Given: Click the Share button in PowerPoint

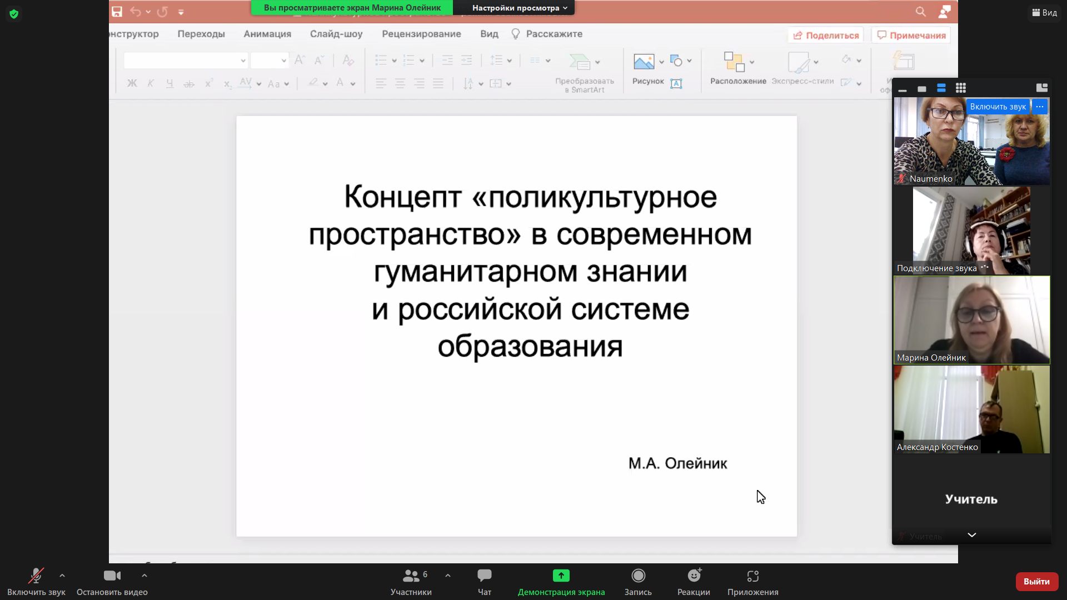Looking at the screenshot, I should pos(825,35).
